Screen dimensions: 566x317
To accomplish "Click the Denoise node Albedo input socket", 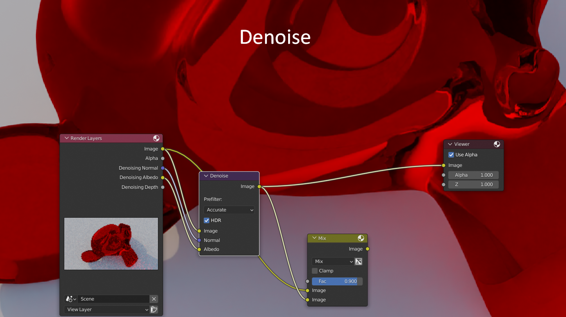I will (x=199, y=249).
